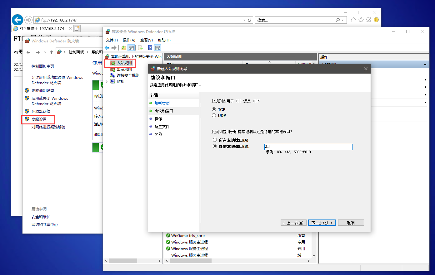Select the UDP protocol option
The image size is (435, 275).
tap(214, 115)
